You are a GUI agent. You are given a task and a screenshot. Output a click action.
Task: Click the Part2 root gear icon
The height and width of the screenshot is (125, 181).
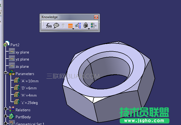pos(7,44)
